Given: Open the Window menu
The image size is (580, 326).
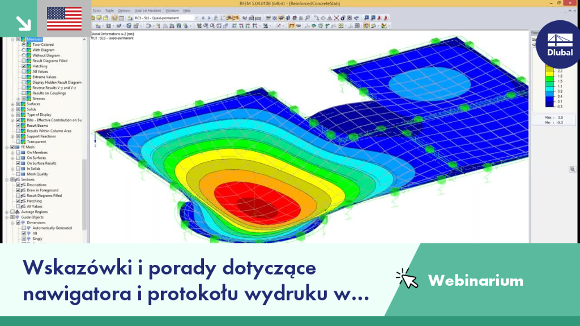Looking at the screenshot, I should [x=172, y=11].
